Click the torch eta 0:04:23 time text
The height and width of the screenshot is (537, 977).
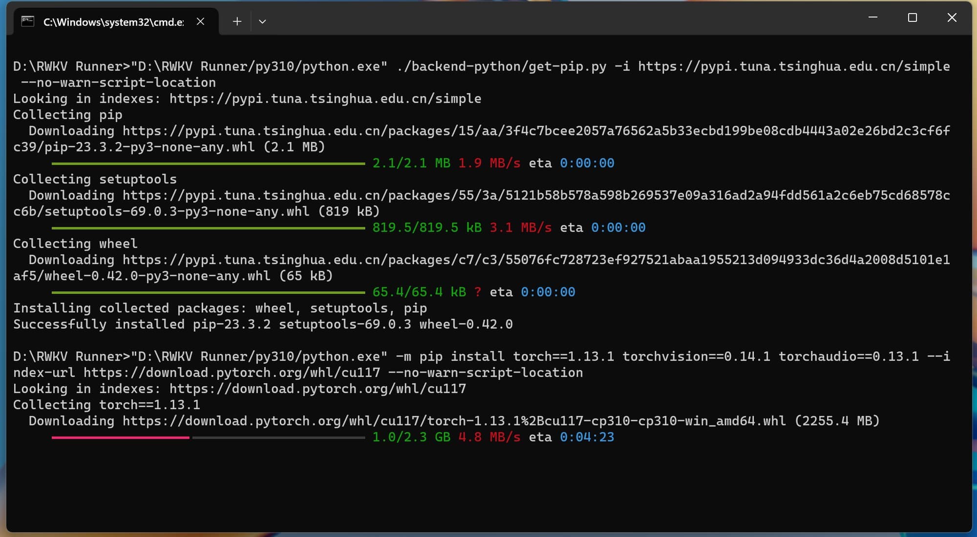coord(587,437)
